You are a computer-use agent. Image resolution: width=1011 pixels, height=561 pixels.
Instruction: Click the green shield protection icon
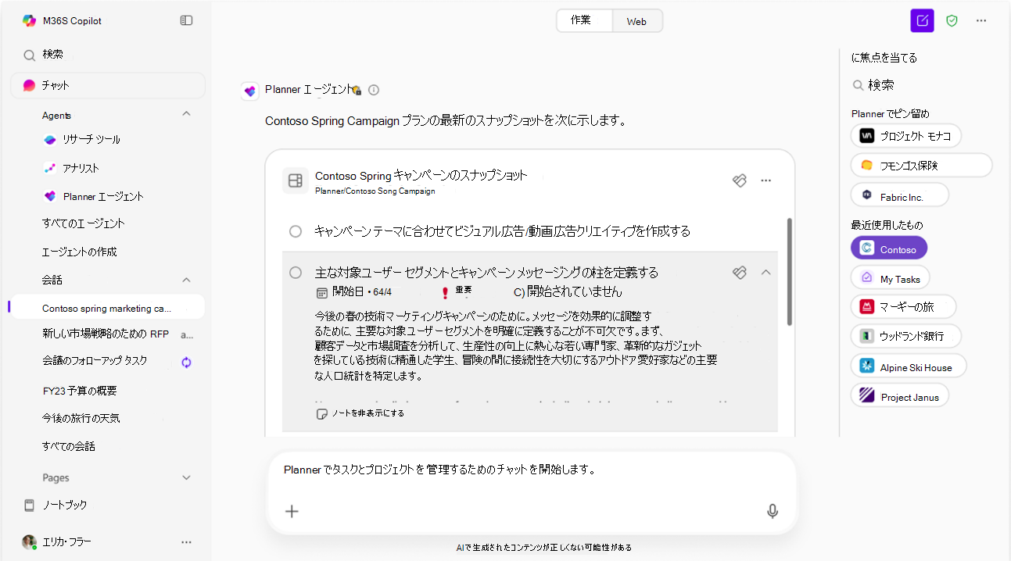tap(952, 21)
